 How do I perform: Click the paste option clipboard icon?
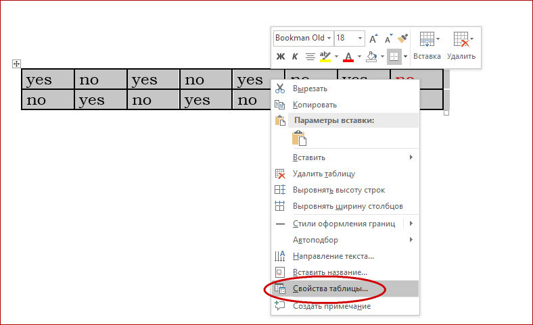pos(299,139)
